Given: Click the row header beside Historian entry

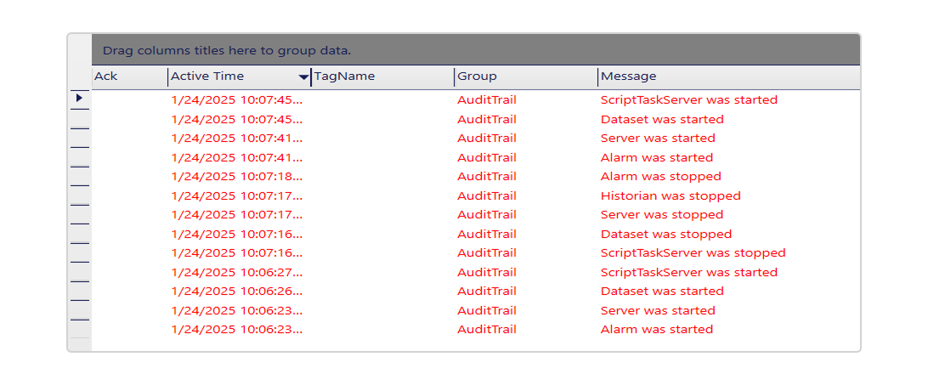Looking at the screenshot, I should click(79, 195).
